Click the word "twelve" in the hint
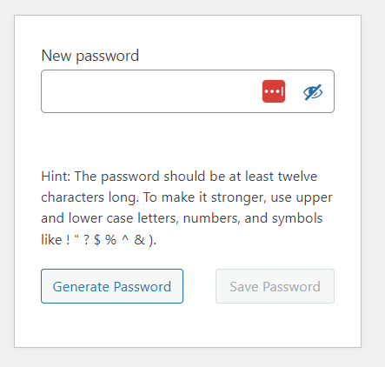This screenshot has height=367, width=385. [297, 177]
